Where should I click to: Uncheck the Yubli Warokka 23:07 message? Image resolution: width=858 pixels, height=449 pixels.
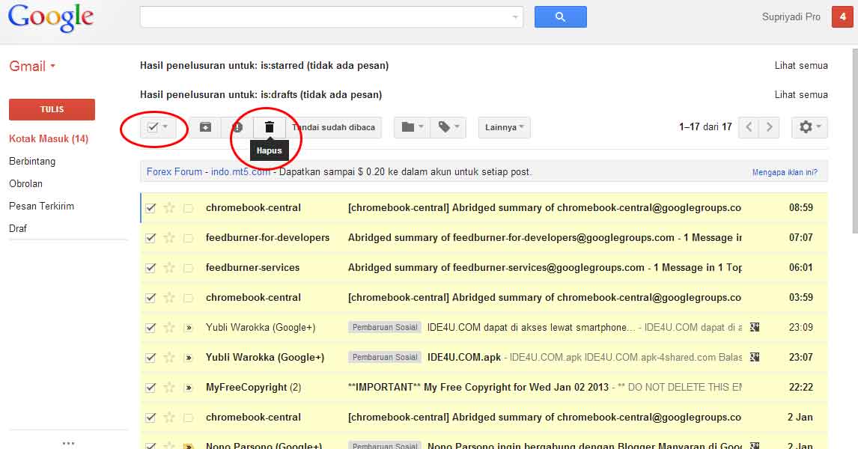click(x=150, y=358)
